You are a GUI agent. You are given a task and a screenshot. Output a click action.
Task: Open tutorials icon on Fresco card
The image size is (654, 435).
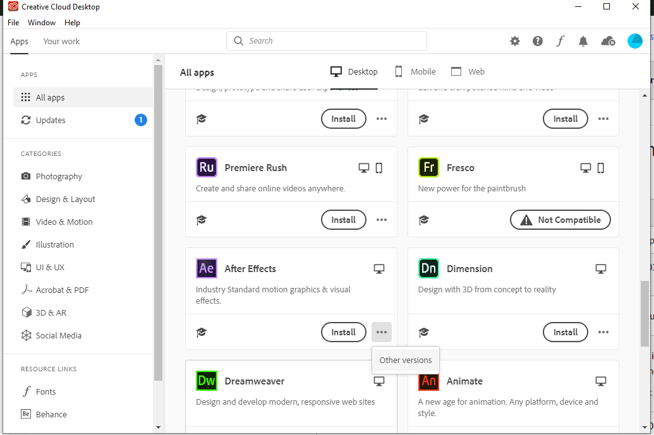point(424,220)
